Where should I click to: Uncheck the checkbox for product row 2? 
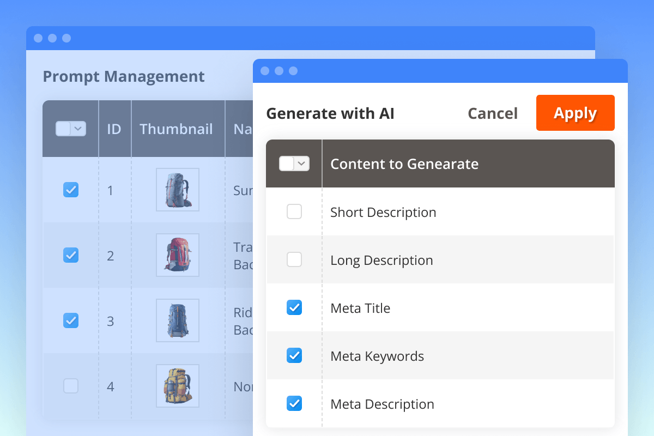(71, 255)
